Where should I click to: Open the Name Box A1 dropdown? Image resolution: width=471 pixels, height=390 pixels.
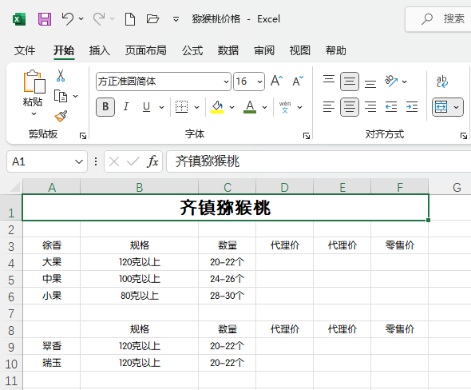point(79,161)
